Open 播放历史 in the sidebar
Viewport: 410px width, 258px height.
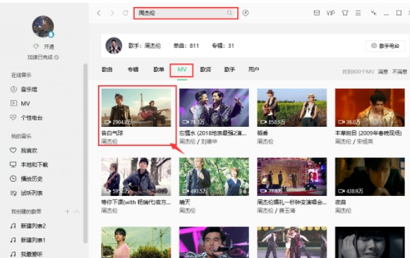pyautogui.click(x=26, y=179)
